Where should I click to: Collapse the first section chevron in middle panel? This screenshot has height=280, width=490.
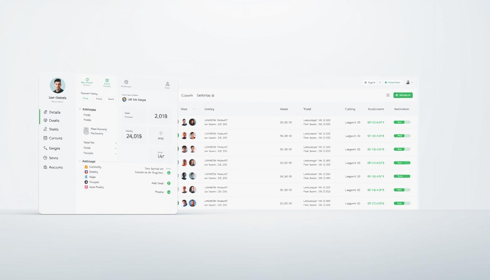[80, 109]
